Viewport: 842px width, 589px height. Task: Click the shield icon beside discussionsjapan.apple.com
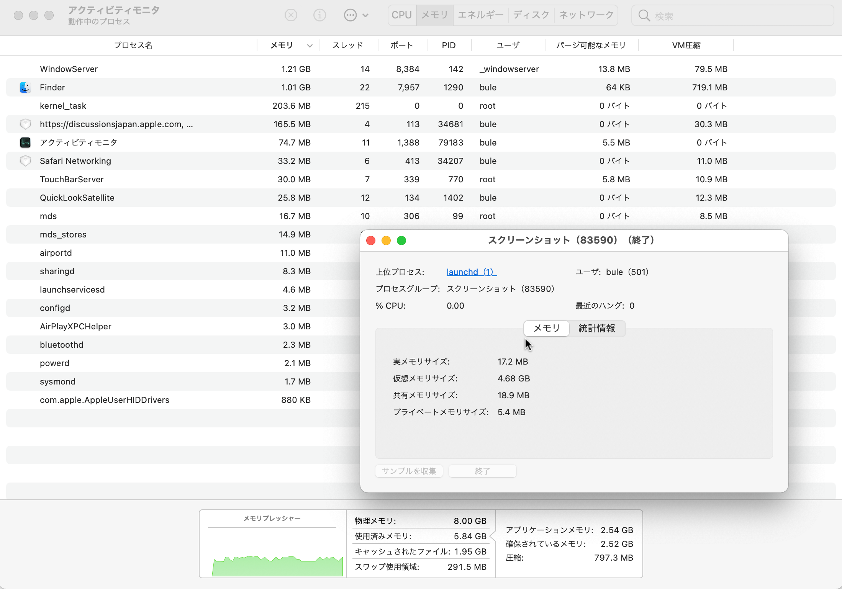tap(25, 124)
